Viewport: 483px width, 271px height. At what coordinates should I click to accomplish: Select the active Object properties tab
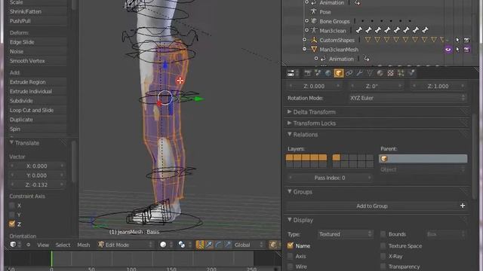tap(339, 73)
